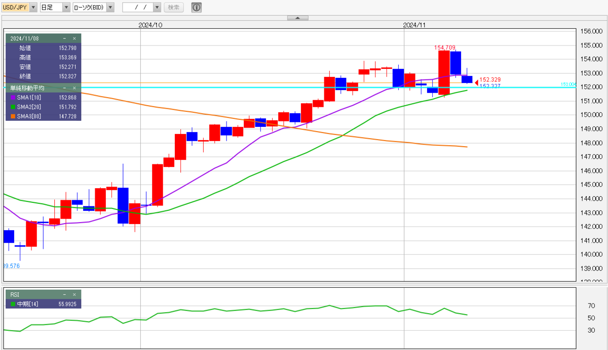Screen dimensions: 608x350
Task: Click the 単純移動平均 panel title
Action: [x=27, y=88]
